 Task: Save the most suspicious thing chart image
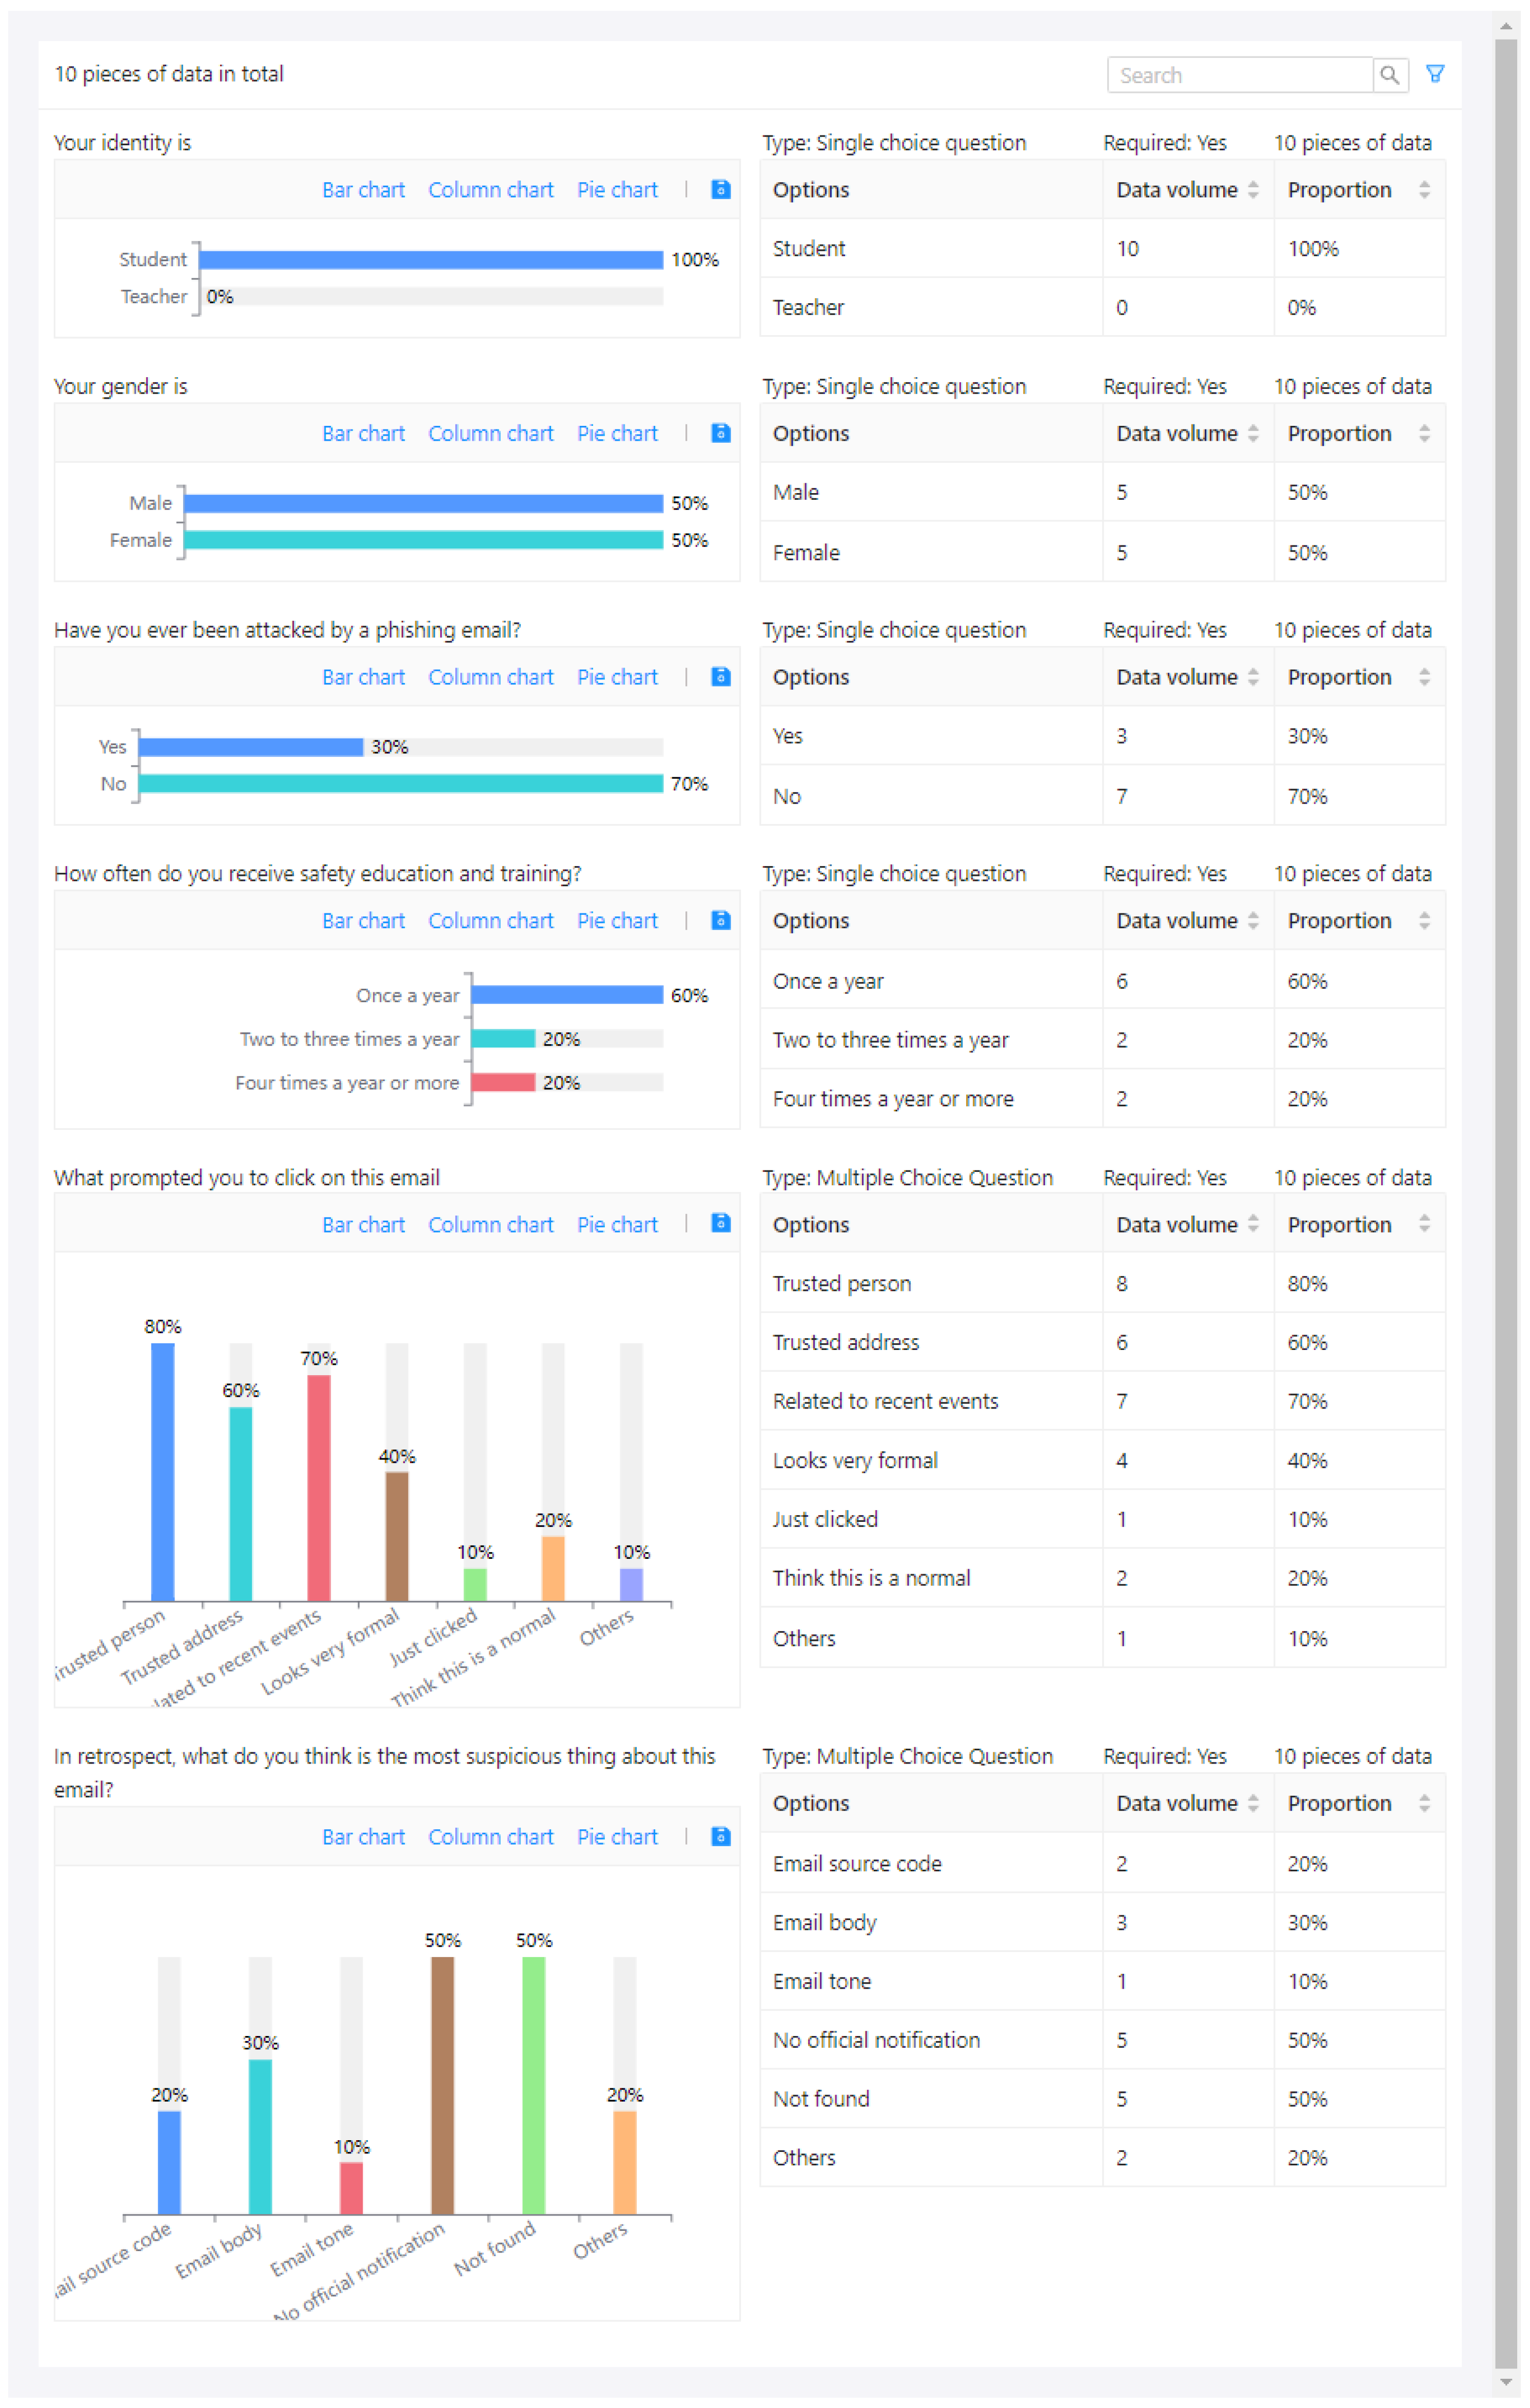pos(720,1836)
